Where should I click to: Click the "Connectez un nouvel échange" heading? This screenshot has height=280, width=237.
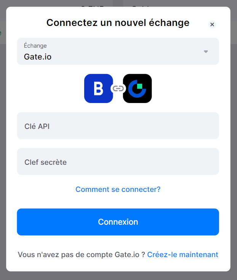click(118, 23)
